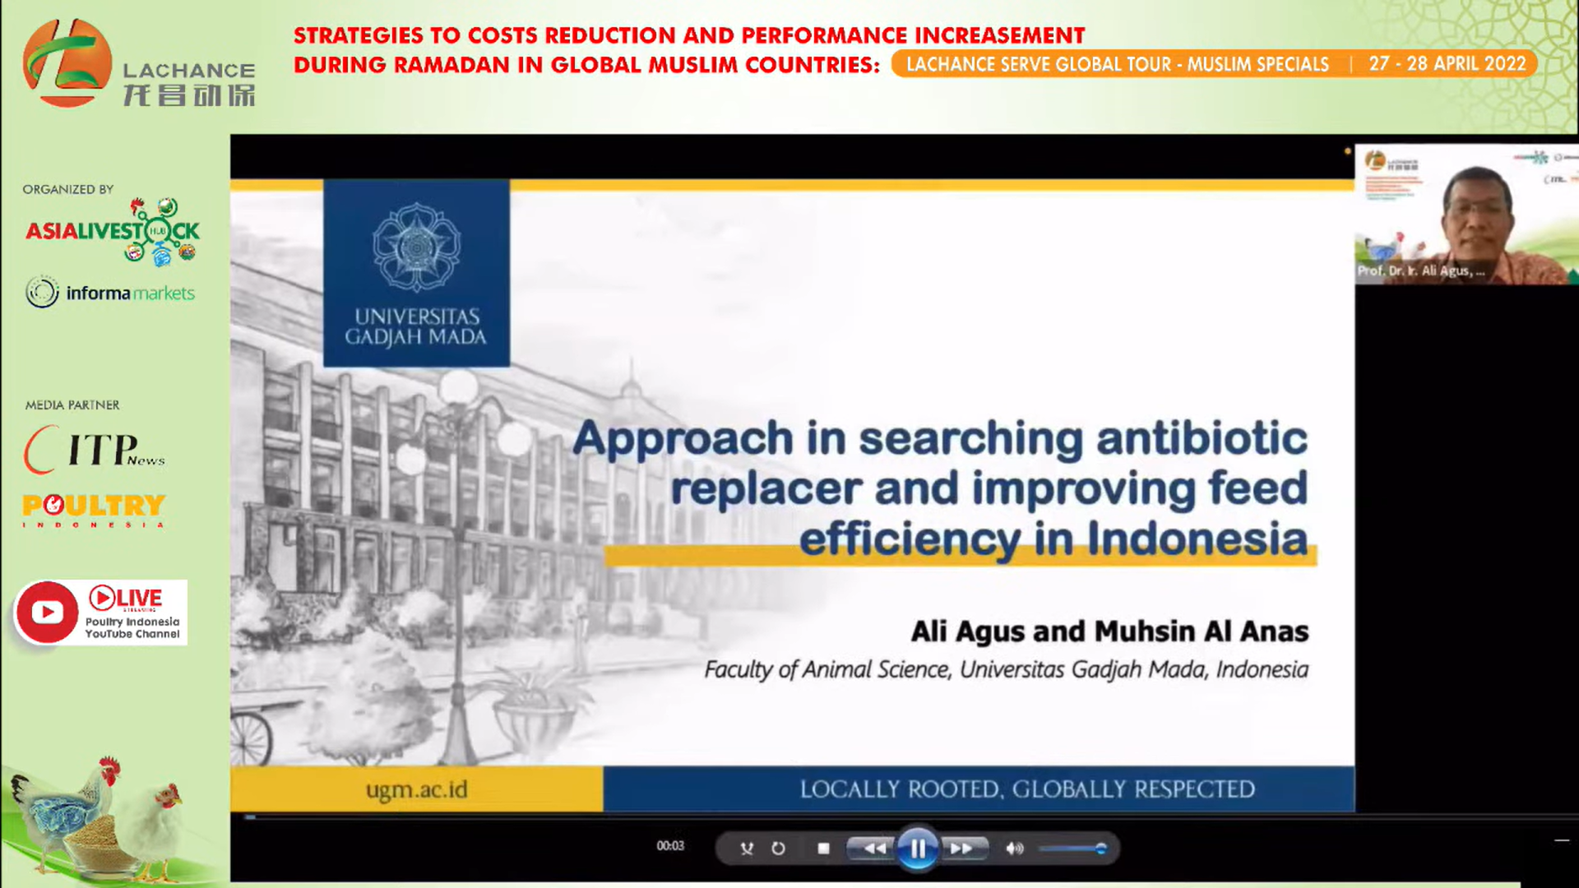Open the Poultry Indonesia LIVE channel badge

coord(132,613)
